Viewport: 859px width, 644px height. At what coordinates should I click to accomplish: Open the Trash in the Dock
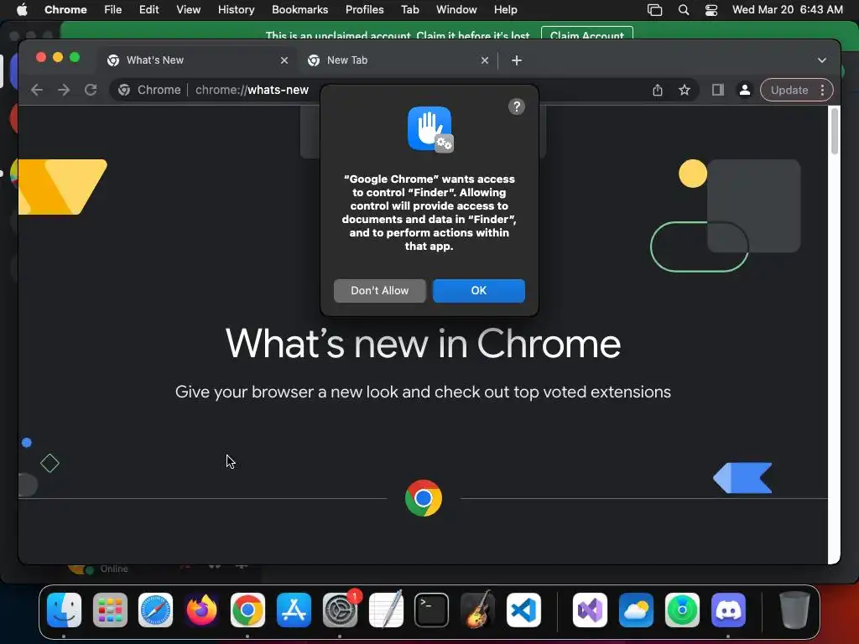click(x=794, y=610)
